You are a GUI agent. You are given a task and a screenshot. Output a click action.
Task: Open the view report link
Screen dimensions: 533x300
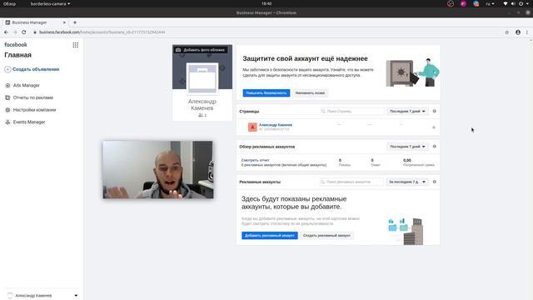coord(255,160)
